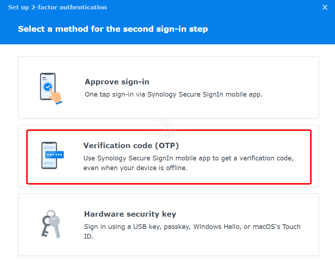Image resolution: width=335 pixels, height=261 pixels.
Task: Close the 2-factor authentication setup dialog
Action: pos(325,7)
